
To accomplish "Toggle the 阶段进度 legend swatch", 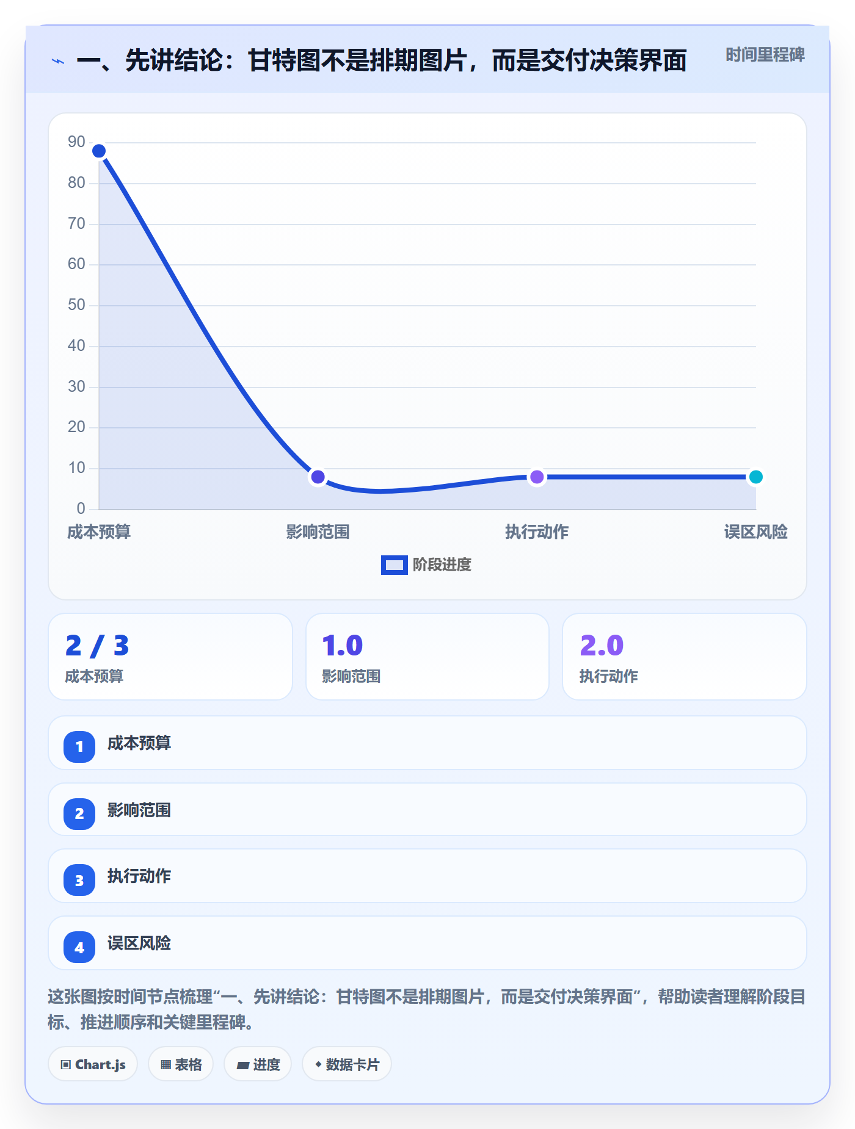I will (394, 565).
